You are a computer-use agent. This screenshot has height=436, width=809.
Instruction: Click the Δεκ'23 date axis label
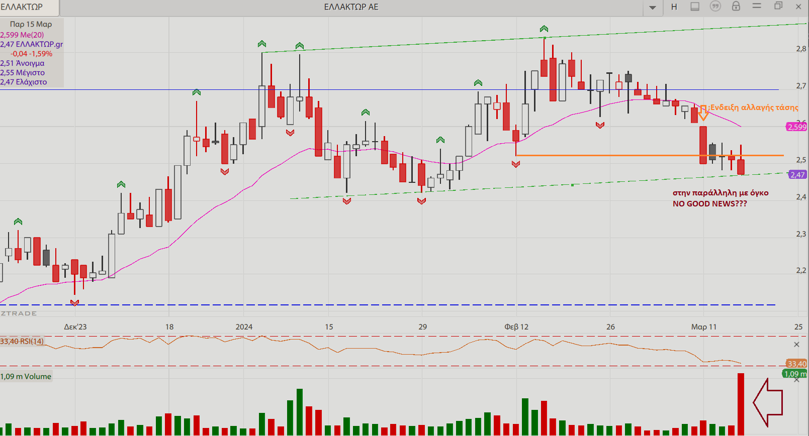(75, 326)
